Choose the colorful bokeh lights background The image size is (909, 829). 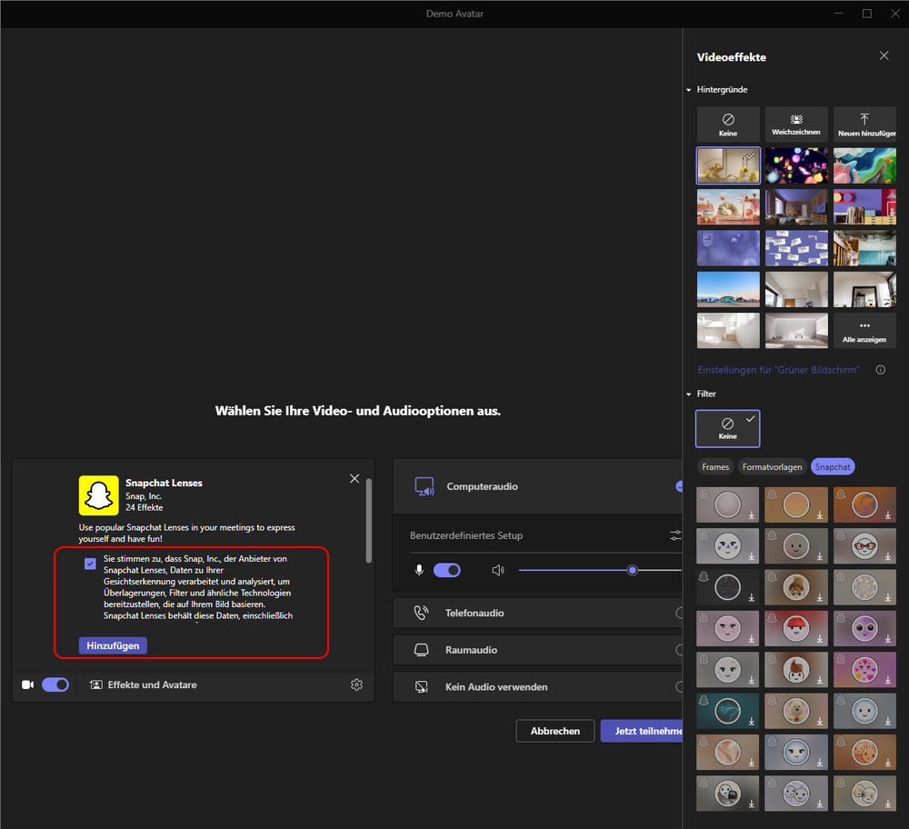pos(796,165)
